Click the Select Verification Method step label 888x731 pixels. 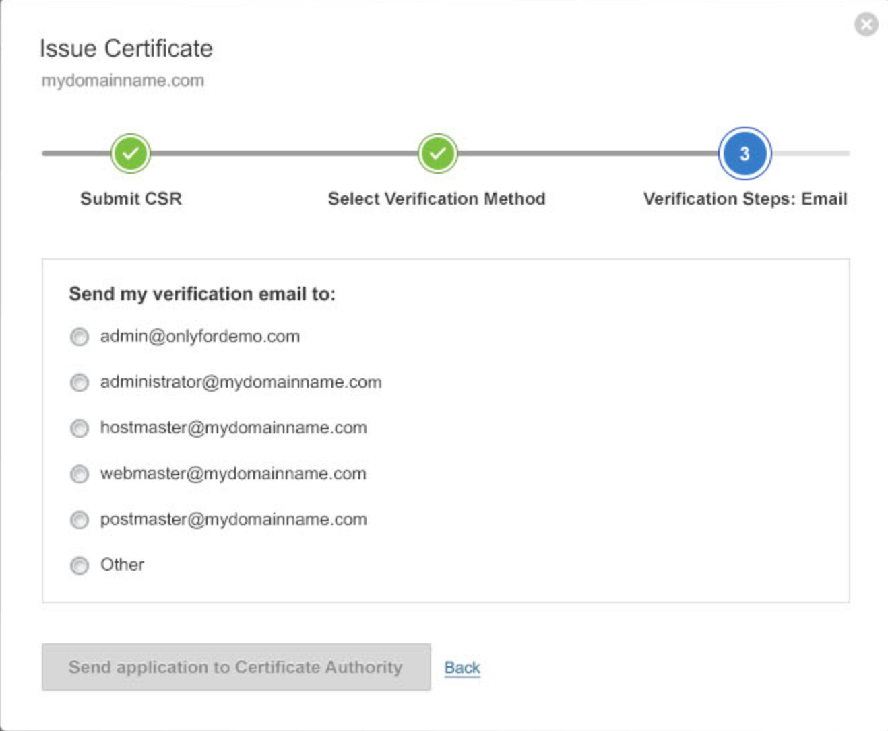tap(437, 199)
